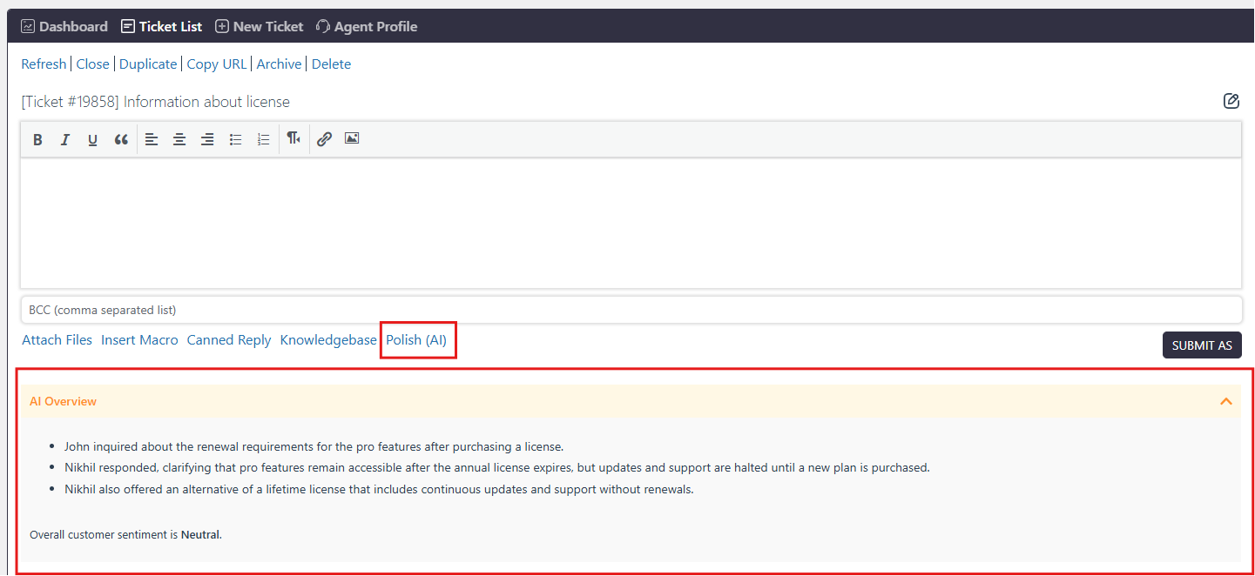Toggle bold formatting in the editor
Image resolution: width=1255 pixels, height=576 pixels.
[x=37, y=139]
